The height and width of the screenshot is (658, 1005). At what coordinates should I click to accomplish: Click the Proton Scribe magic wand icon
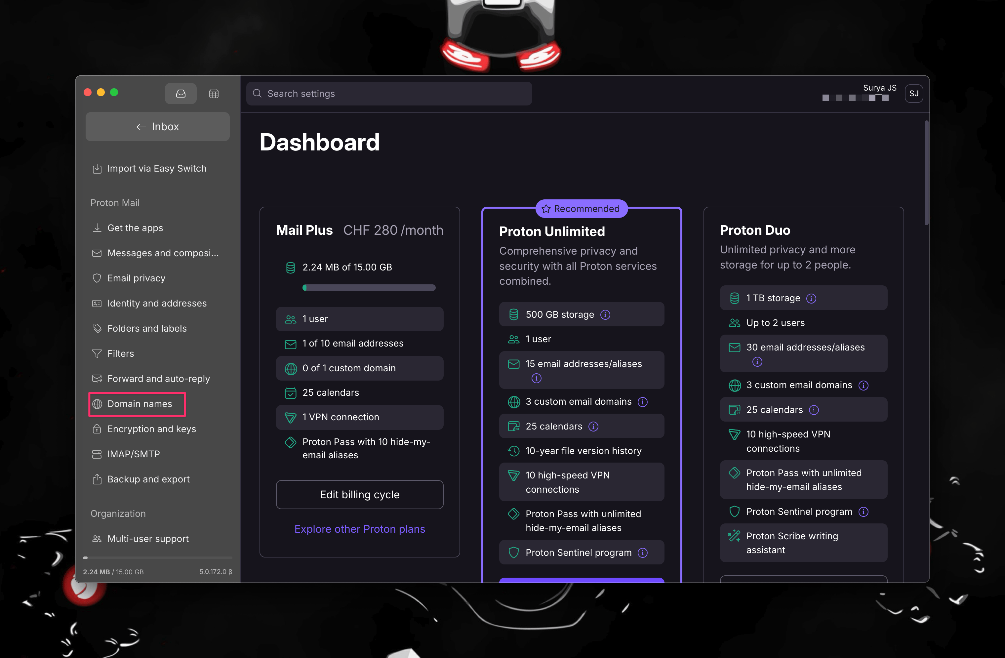(x=734, y=536)
